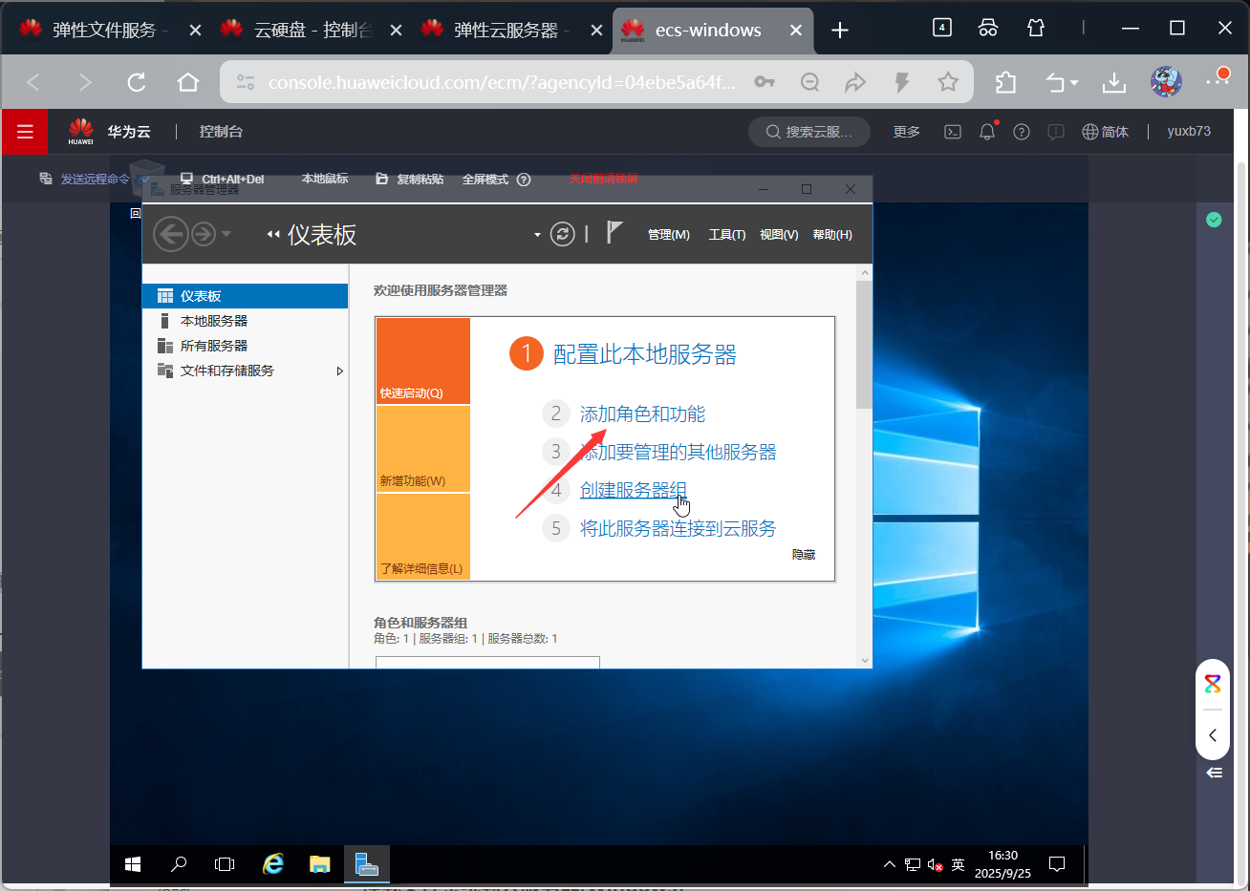The width and height of the screenshot is (1250, 891).
Task: Open the navigation history dropdown arrow
Action: [x=226, y=234]
